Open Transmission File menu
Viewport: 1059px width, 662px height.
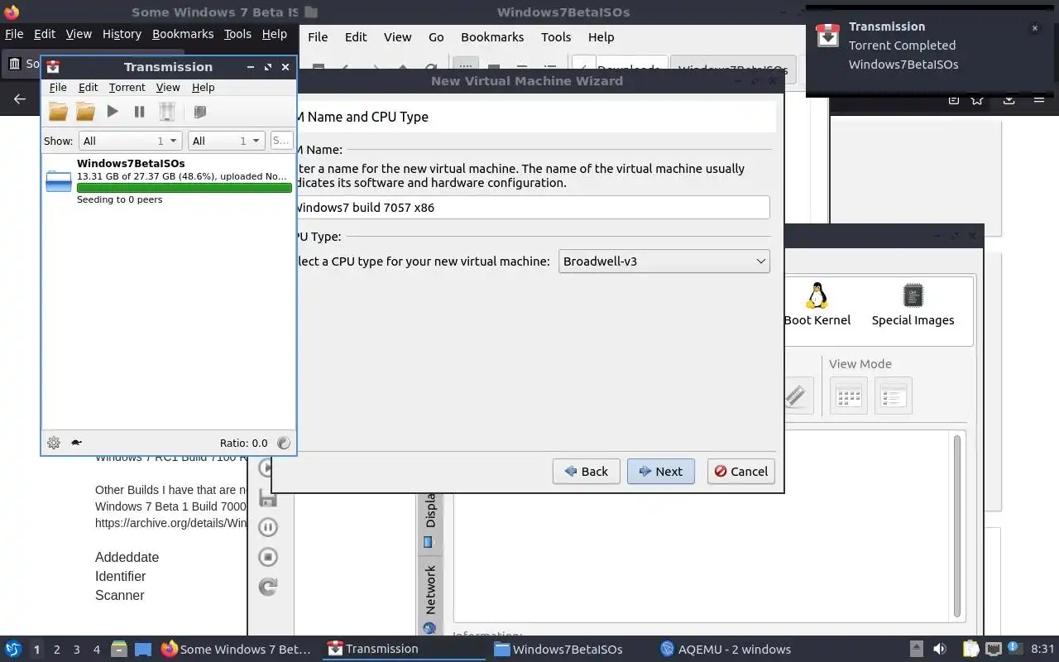click(58, 87)
